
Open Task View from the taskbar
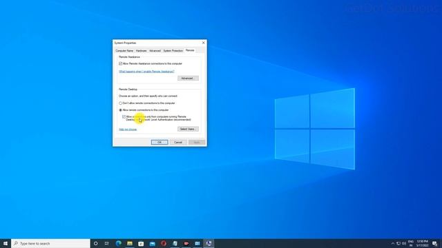(x=107, y=243)
